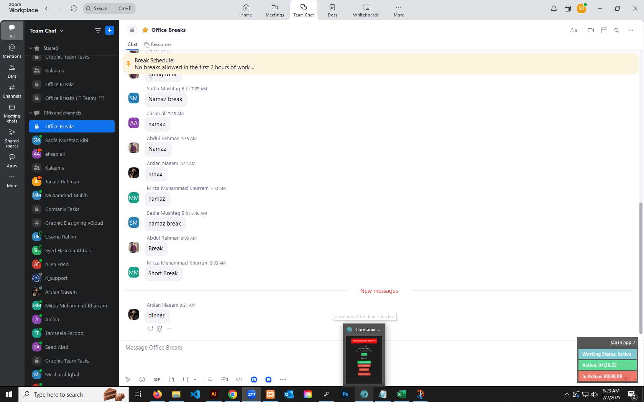The width and height of the screenshot is (644, 402).
Task: Open more channel options in the chat header
Action: [631, 30]
